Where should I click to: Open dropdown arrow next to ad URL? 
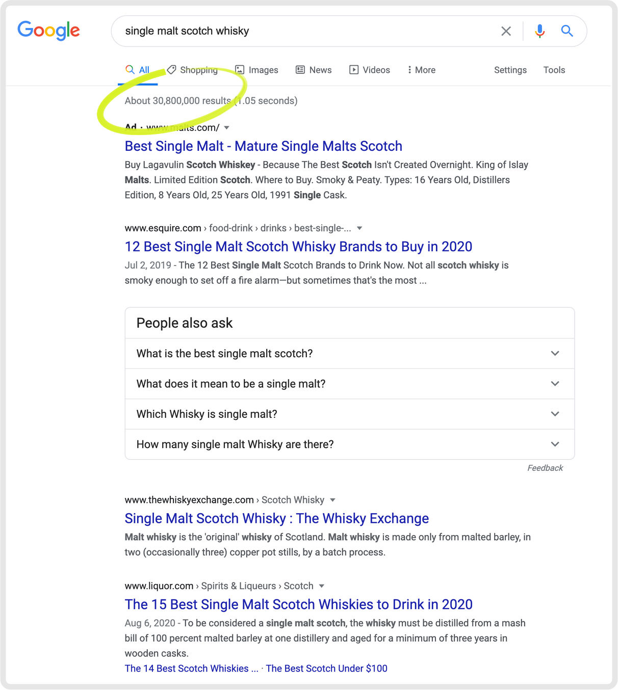[227, 127]
